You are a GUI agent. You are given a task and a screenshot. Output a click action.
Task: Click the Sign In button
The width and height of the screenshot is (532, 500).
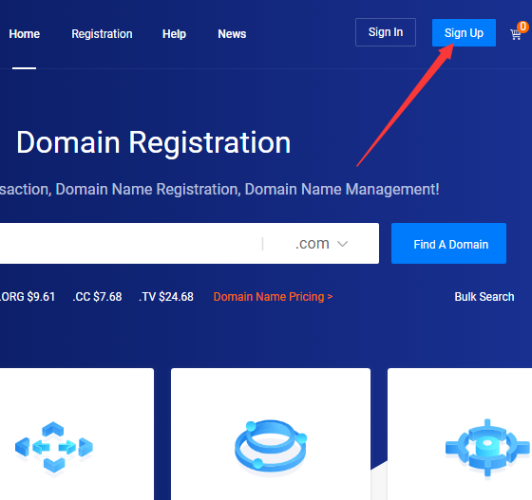tap(386, 32)
